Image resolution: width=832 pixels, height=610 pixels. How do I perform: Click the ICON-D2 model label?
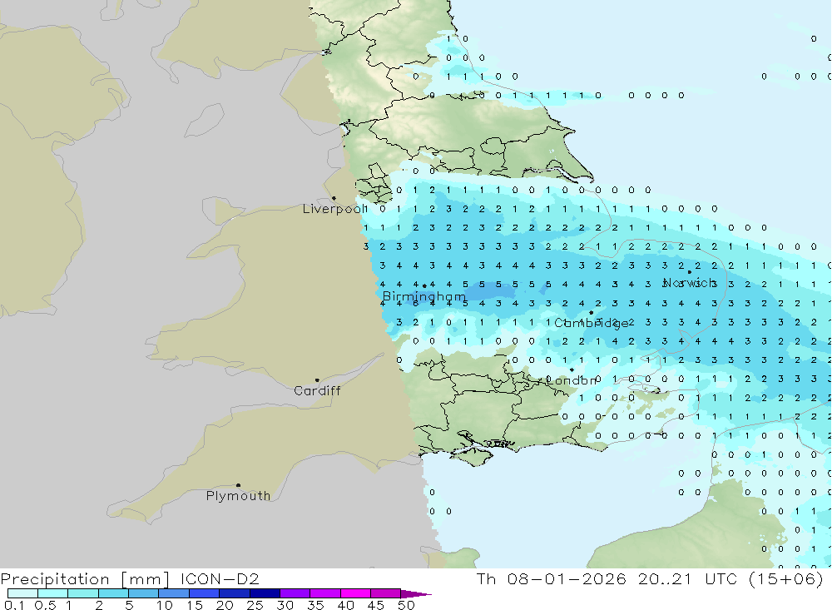point(220,578)
